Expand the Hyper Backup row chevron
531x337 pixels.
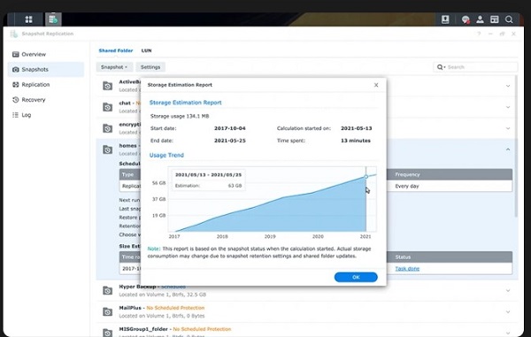point(508,291)
